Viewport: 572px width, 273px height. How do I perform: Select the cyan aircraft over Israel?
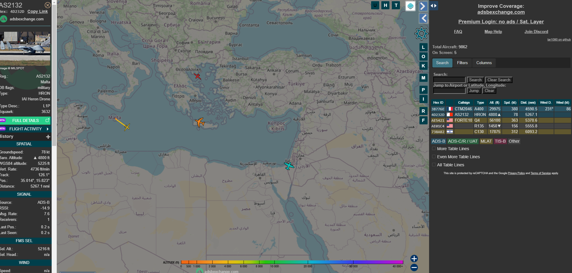pyautogui.click(x=289, y=165)
